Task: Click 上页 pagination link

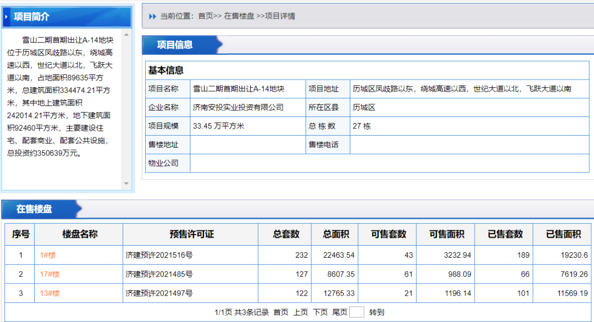Action: click(x=300, y=312)
